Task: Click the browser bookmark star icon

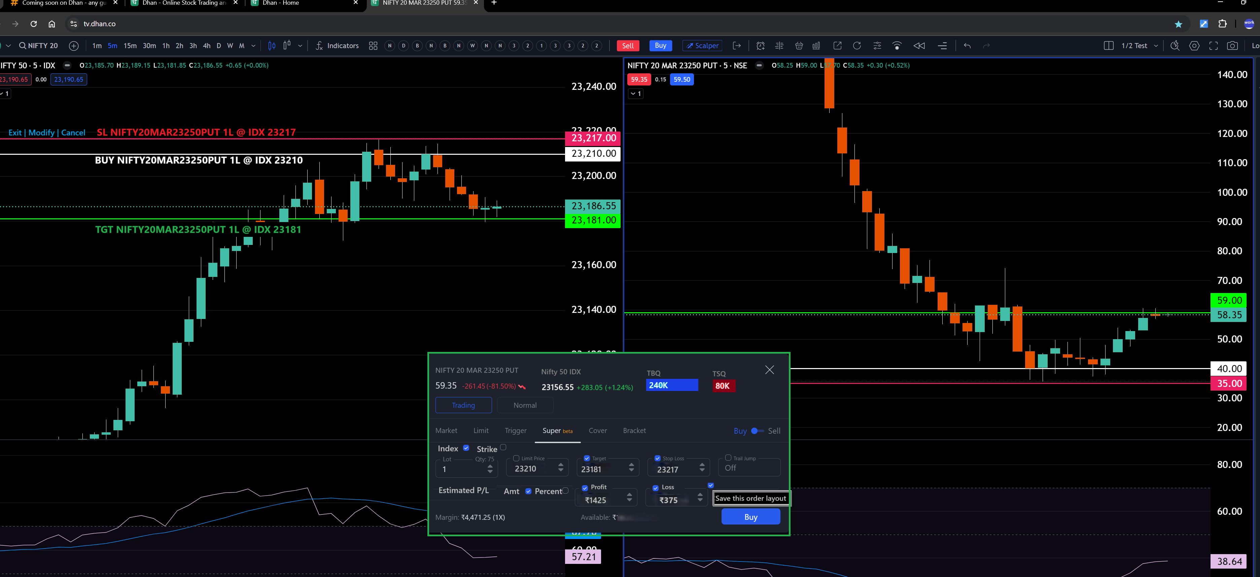Action: (x=1178, y=24)
